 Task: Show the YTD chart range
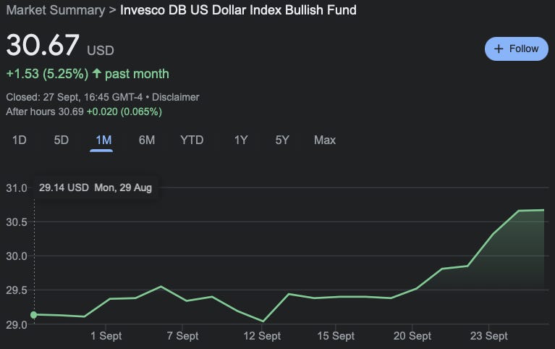coord(192,140)
